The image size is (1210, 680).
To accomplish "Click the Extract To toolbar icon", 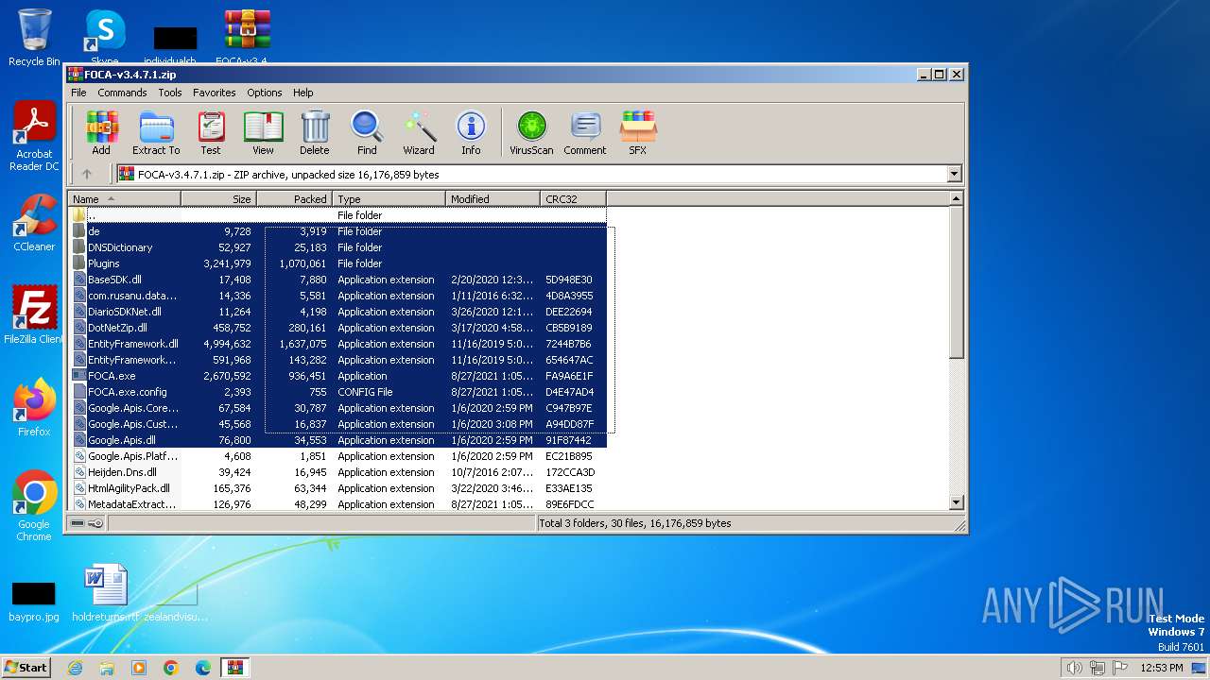I will pos(156,132).
